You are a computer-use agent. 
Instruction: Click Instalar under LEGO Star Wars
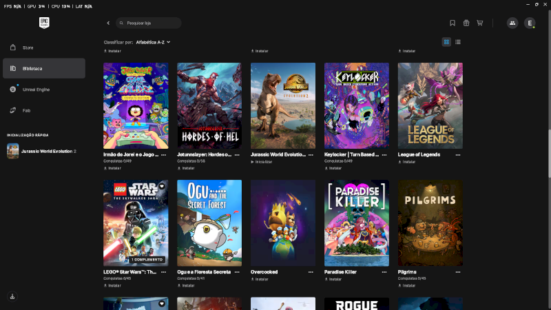coord(112,286)
